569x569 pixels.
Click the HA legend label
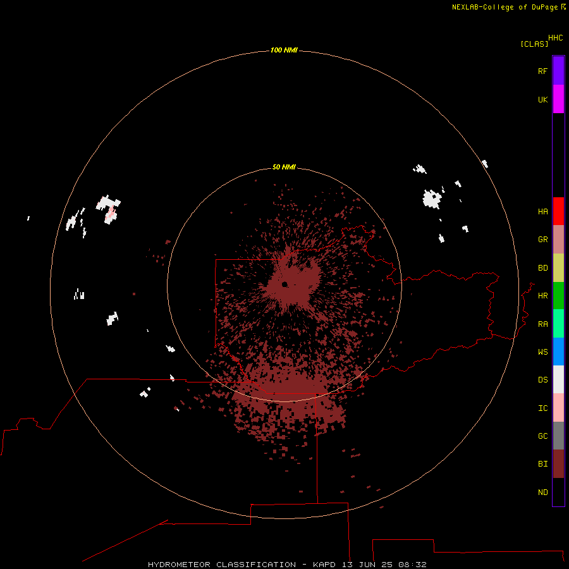(x=542, y=211)
